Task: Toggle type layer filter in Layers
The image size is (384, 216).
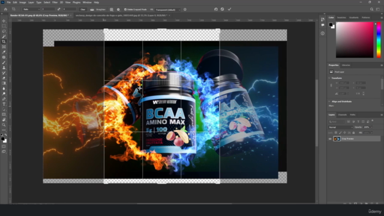Action: click(x=358, y=121)
